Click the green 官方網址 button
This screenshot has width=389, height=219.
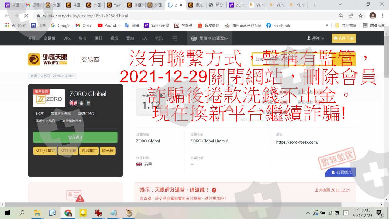(x=75, y=137)
